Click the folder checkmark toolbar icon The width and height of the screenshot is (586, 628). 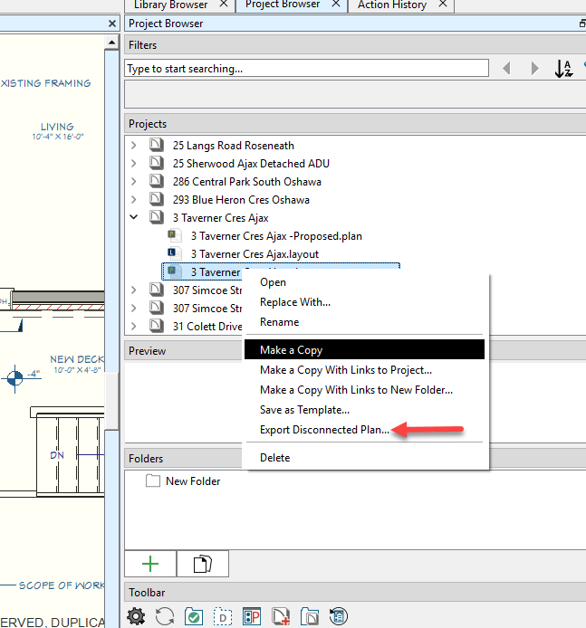click(193, 617)
